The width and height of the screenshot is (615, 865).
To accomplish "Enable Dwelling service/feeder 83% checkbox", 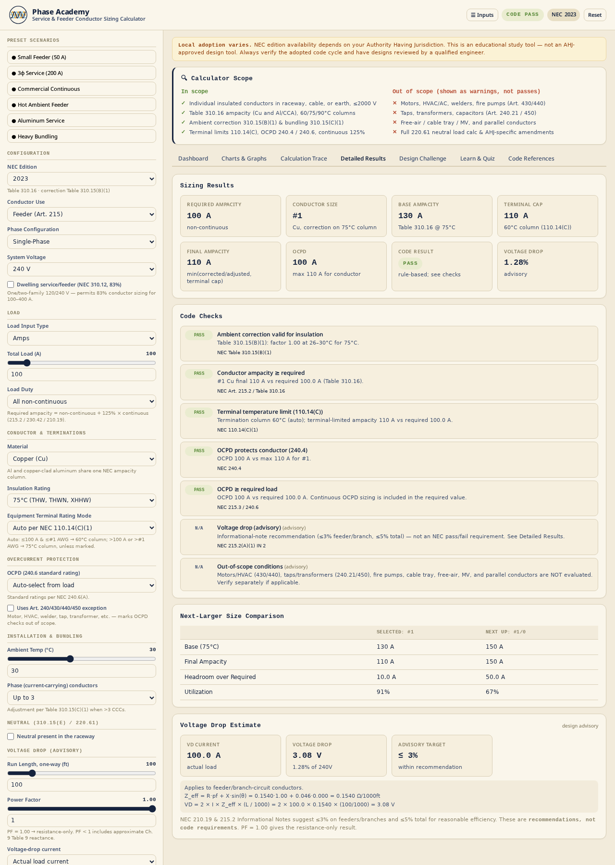I will [x=11, y=284].
